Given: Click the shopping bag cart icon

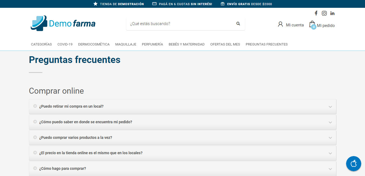Looking at the screenshot, I should 312,24.
